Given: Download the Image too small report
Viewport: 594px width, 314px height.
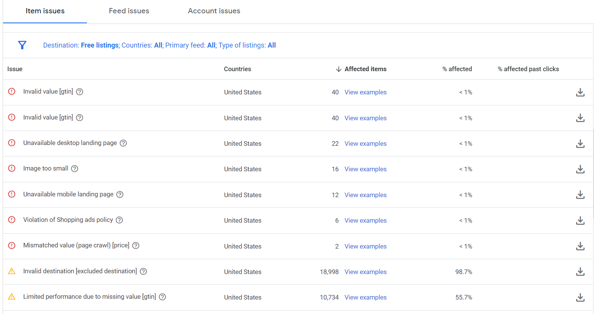Looking at the screenshot, I should pos(580,169).
